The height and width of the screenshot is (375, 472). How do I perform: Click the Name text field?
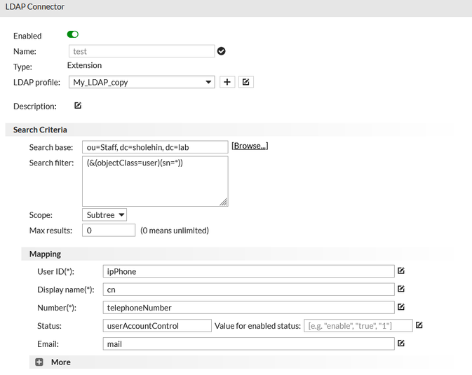tap(141, 51)
